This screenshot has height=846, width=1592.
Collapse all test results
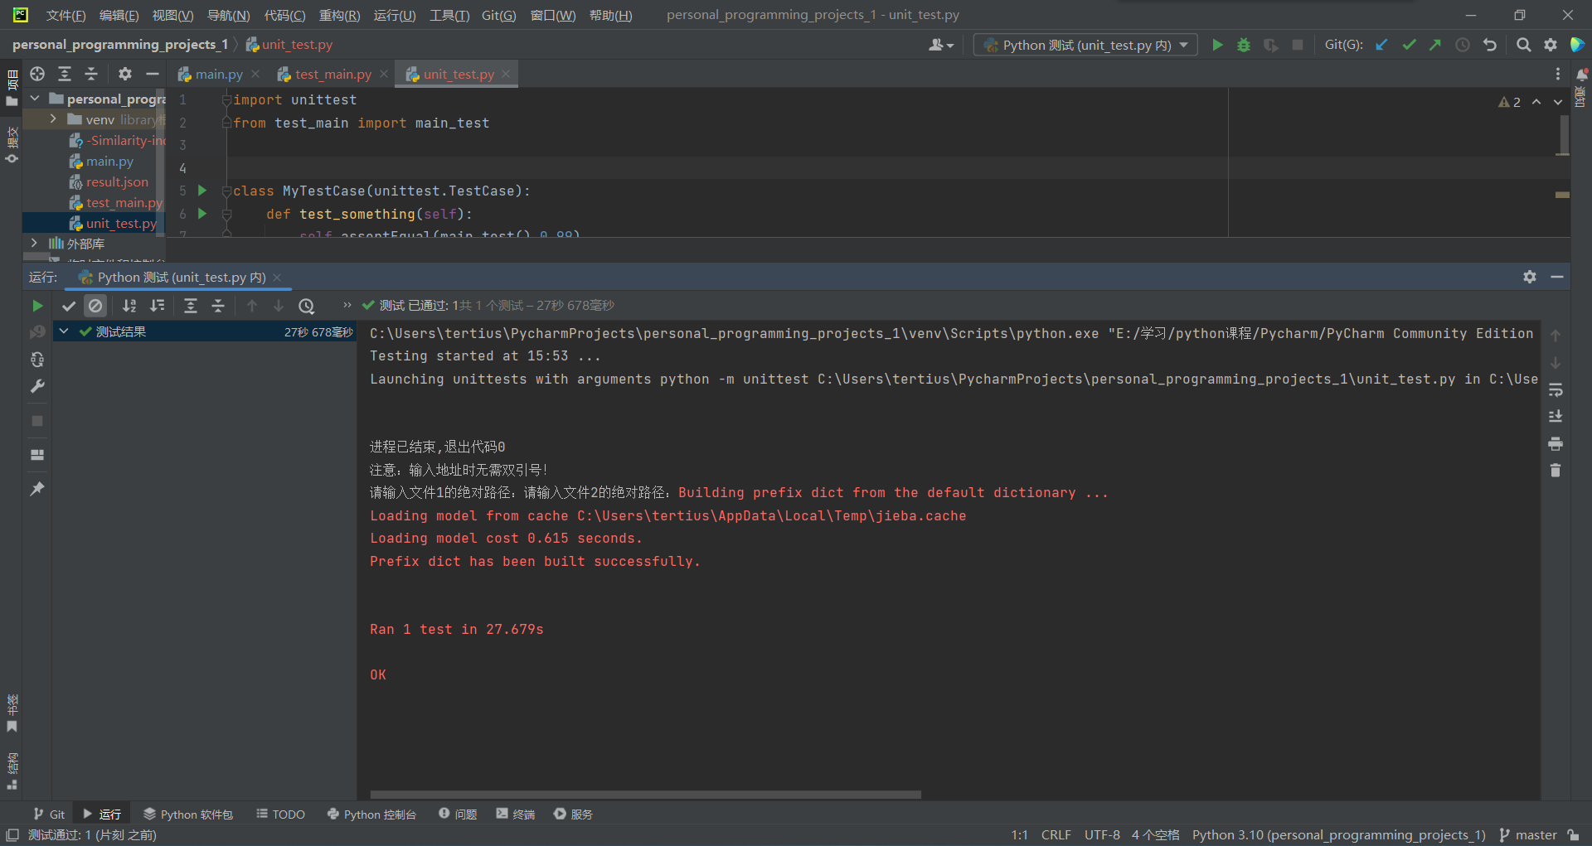click(218, 306)
